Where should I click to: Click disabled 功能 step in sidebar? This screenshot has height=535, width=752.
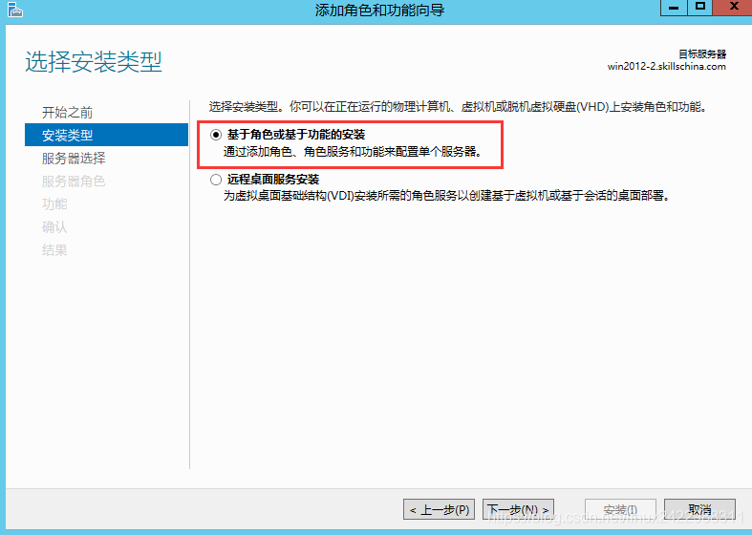[x=54, y=204]
